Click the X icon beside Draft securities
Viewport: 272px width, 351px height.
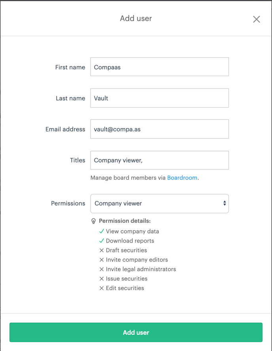(102, 250)
